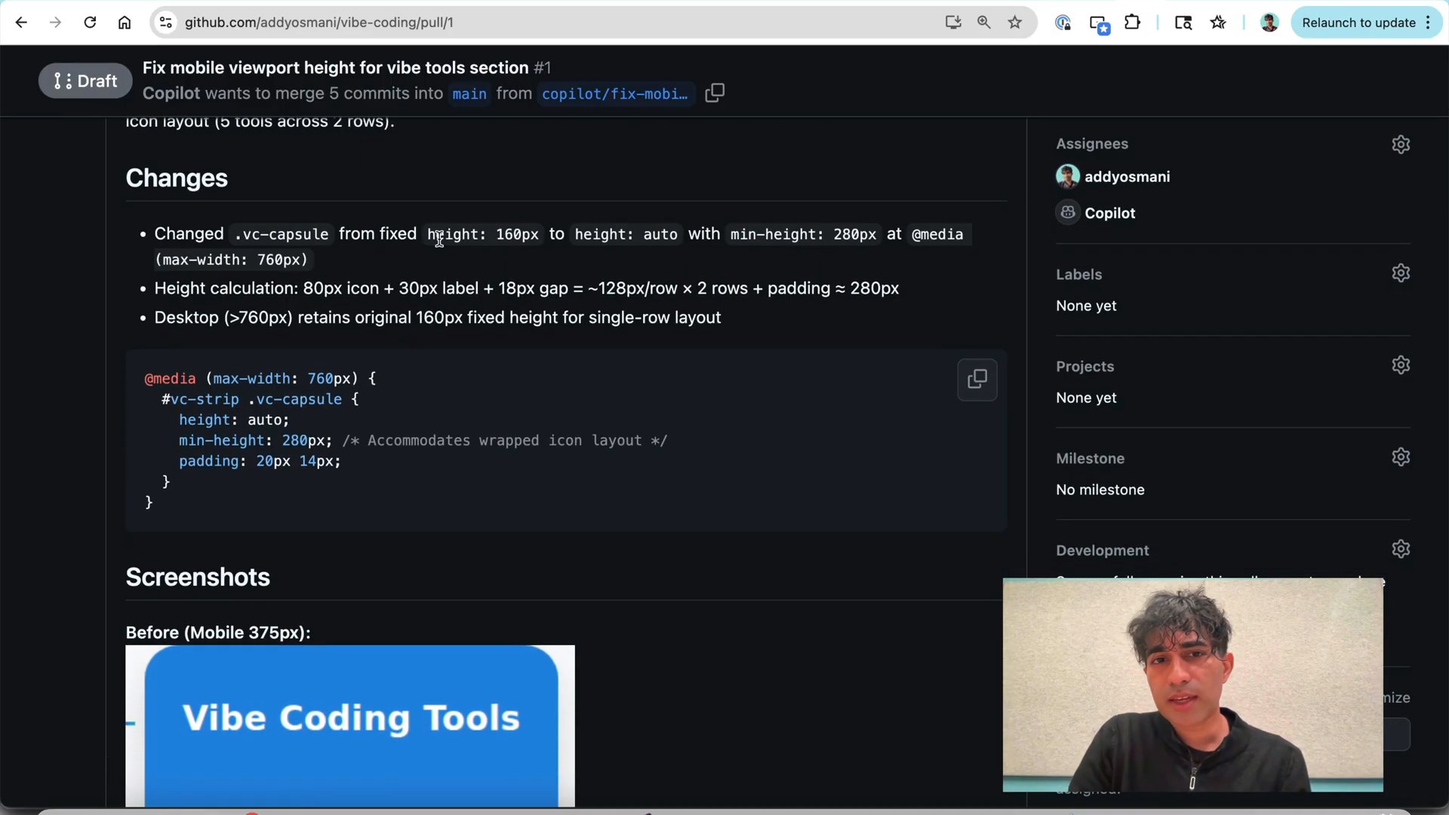Click the Copilot author link in header
This screenshot has height=815, width=1449.
(x=171, y=94)
